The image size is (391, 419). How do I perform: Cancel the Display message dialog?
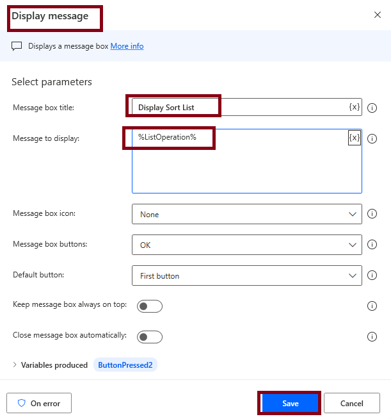(x=351, y=403)
